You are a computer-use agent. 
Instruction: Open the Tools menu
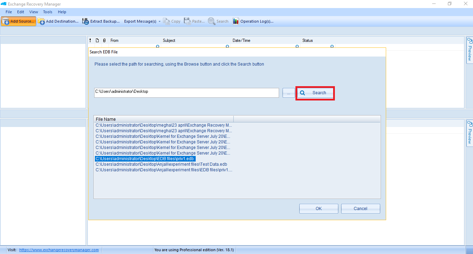[x=48, y=12]
